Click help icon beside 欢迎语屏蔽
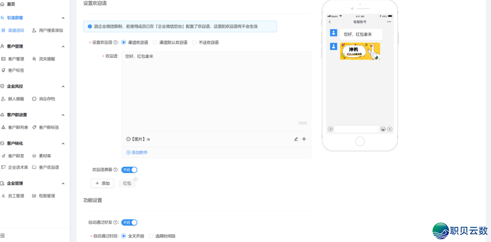Image resolution: width=491 pixels, height=242 pixels. [x=115, y=170]
